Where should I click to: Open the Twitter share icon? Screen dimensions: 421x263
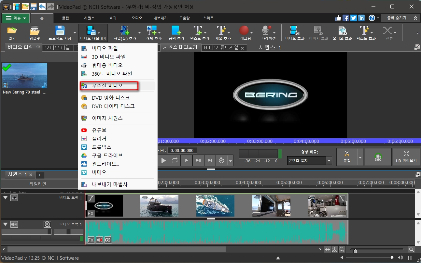coord(354,18)
